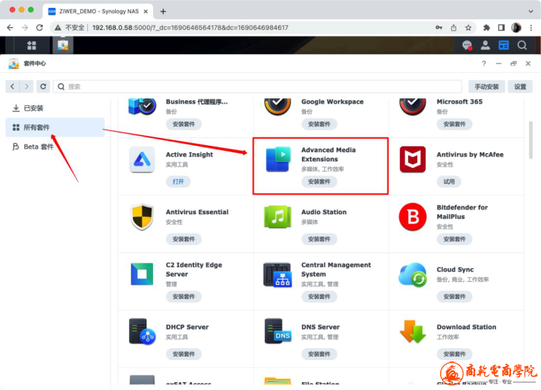Open the DSM user account options icon
Viewport: 541px width, 390px height.
coord(486,45)
